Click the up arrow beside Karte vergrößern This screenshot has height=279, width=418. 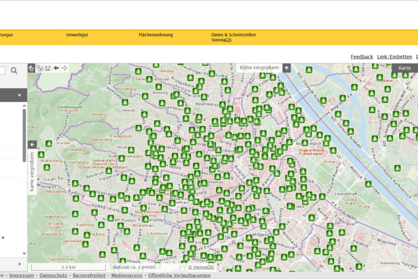point(287,68)
